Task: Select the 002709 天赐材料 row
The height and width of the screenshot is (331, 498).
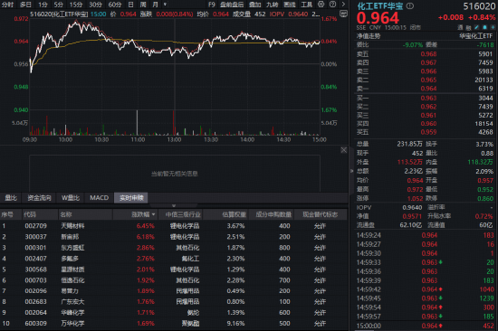Action: (174, 226)
